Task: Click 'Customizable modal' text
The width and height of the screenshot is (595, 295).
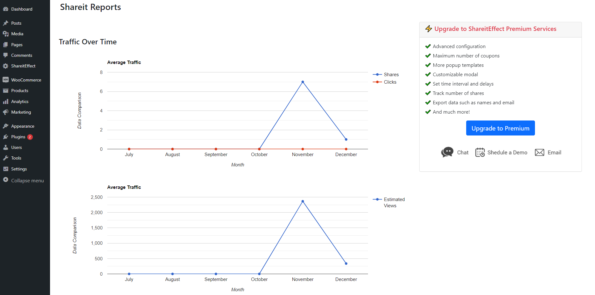Action: tap(455, 74)
